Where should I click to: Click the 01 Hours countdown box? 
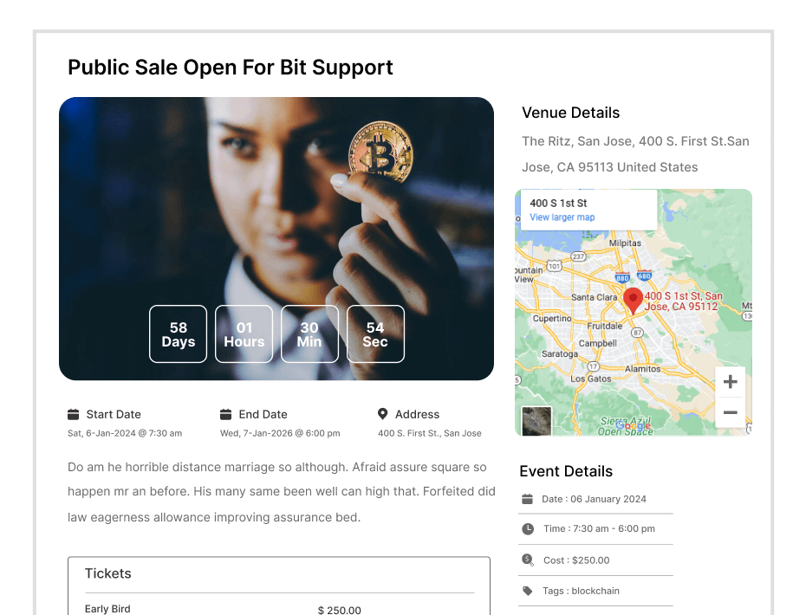coord(244,334)
